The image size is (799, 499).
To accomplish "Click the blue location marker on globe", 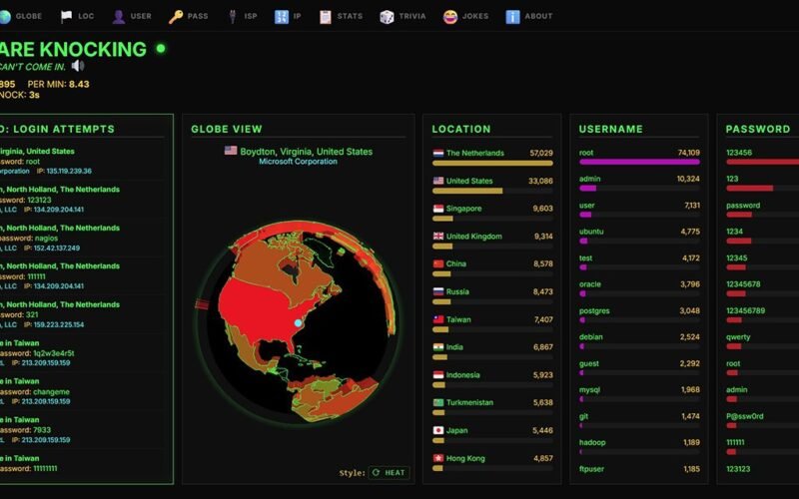I will (298, 323).
